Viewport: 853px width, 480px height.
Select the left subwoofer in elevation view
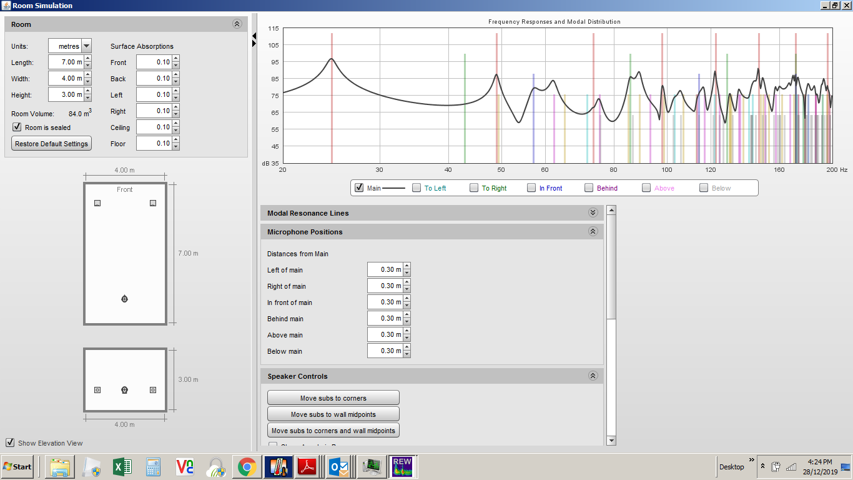tap(97, 390)
